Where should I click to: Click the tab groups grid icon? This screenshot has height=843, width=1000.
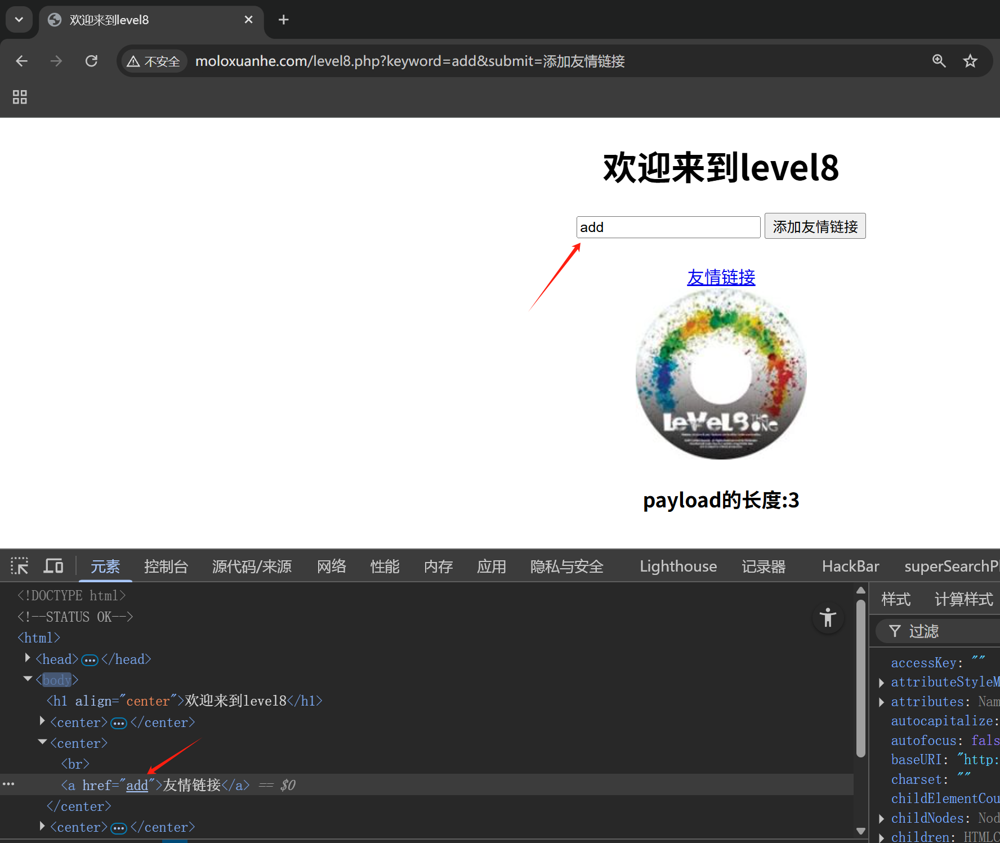(x=20, y=97)
